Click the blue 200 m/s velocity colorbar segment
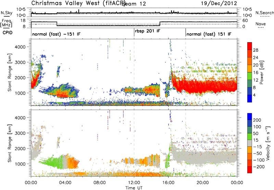 pos(250,117)
